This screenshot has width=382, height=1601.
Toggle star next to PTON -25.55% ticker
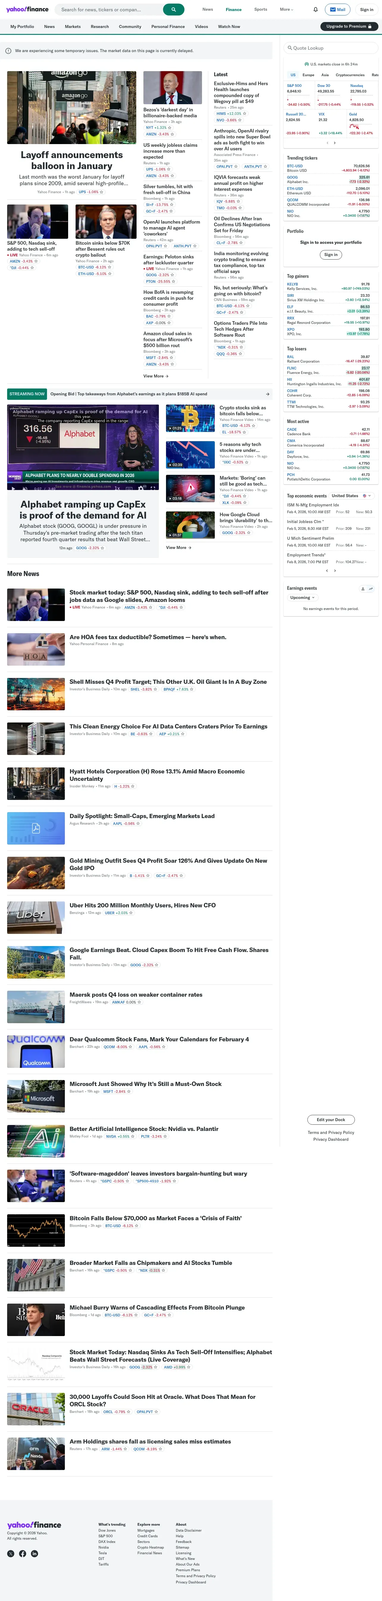click(x=173, y=281)
